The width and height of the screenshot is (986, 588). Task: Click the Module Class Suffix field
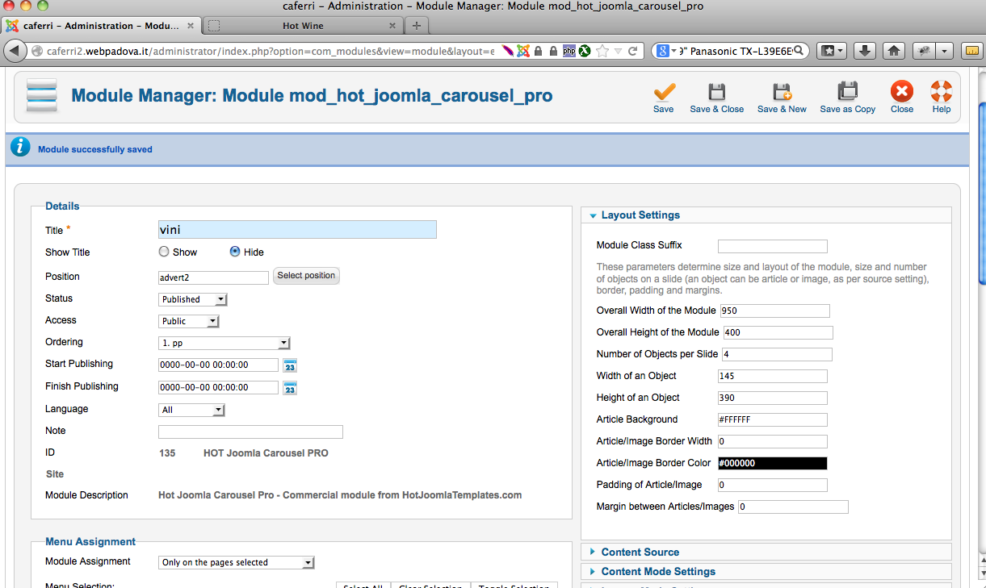coord(773,247)
